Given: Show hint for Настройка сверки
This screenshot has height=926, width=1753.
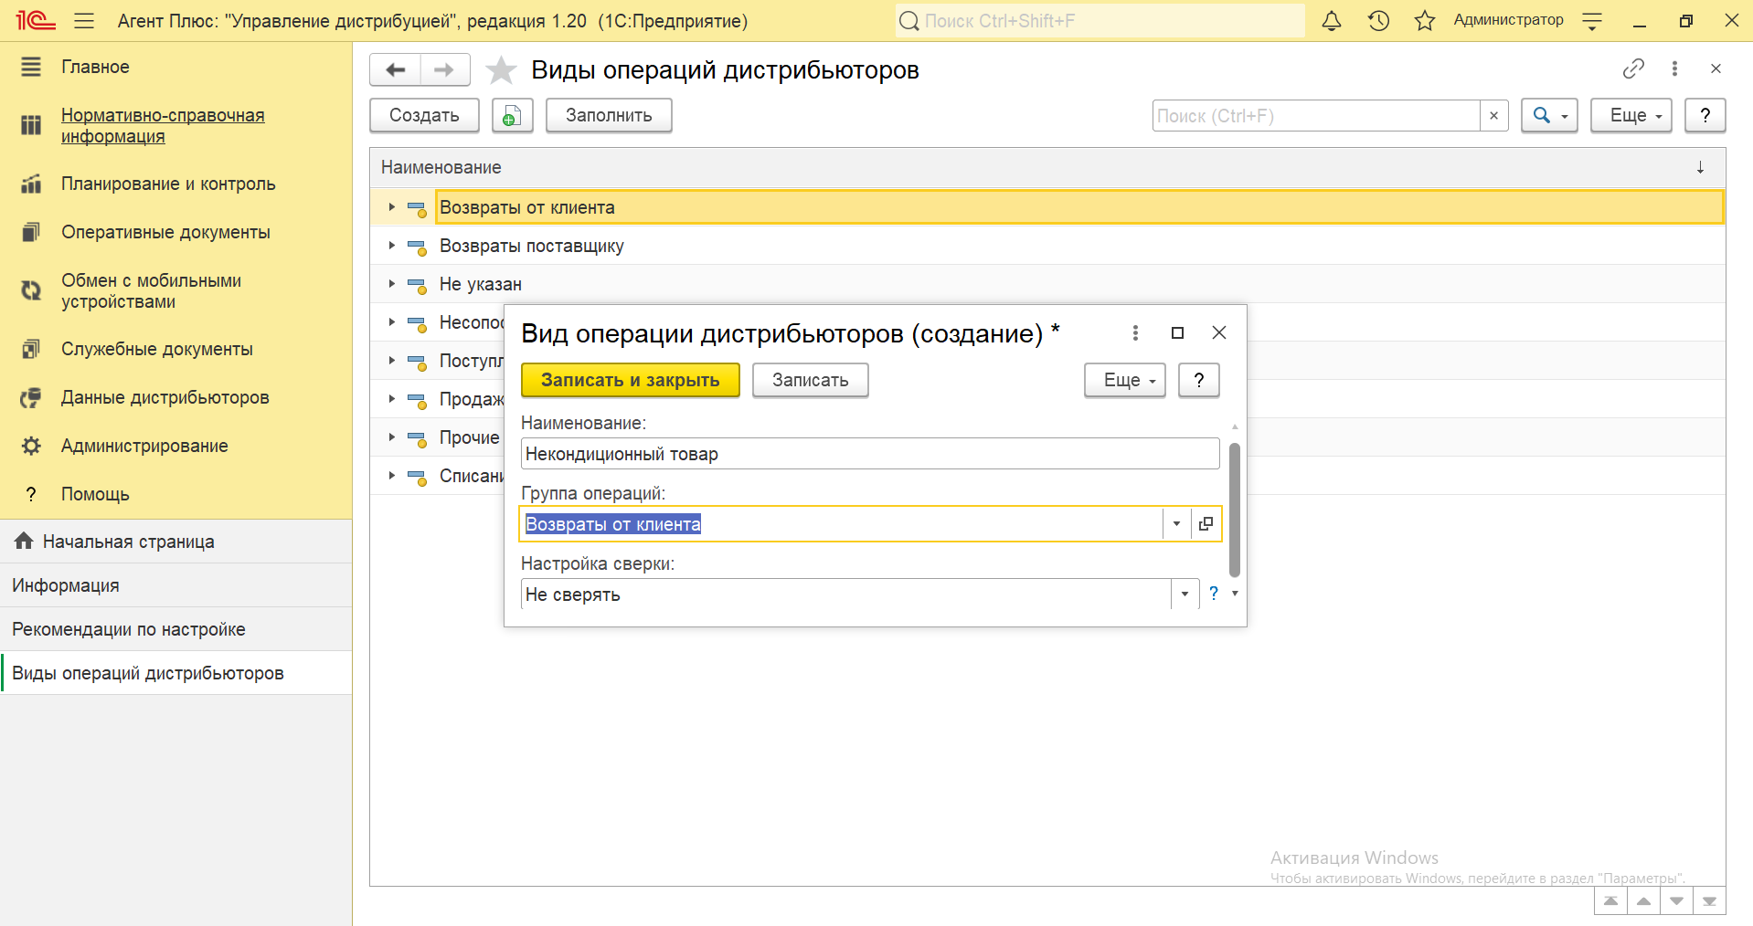Looking at the screenshot, I should tap(1214, 594).
